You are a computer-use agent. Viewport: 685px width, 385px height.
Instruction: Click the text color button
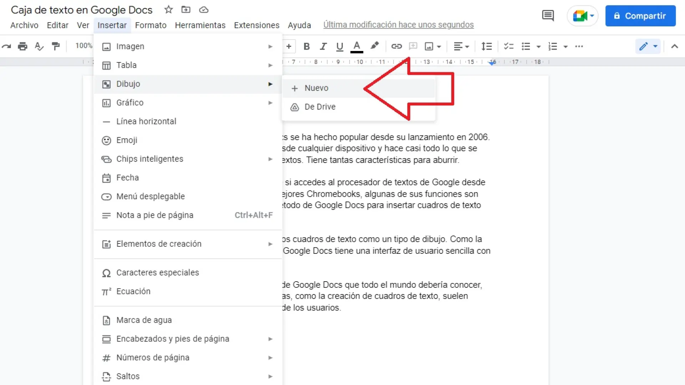pyautogui.click(x=356, y=46)
